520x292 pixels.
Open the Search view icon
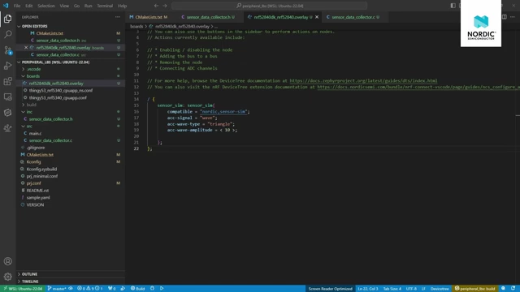(7, 34)
